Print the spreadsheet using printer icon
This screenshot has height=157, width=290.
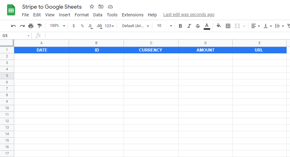(31, 26)
